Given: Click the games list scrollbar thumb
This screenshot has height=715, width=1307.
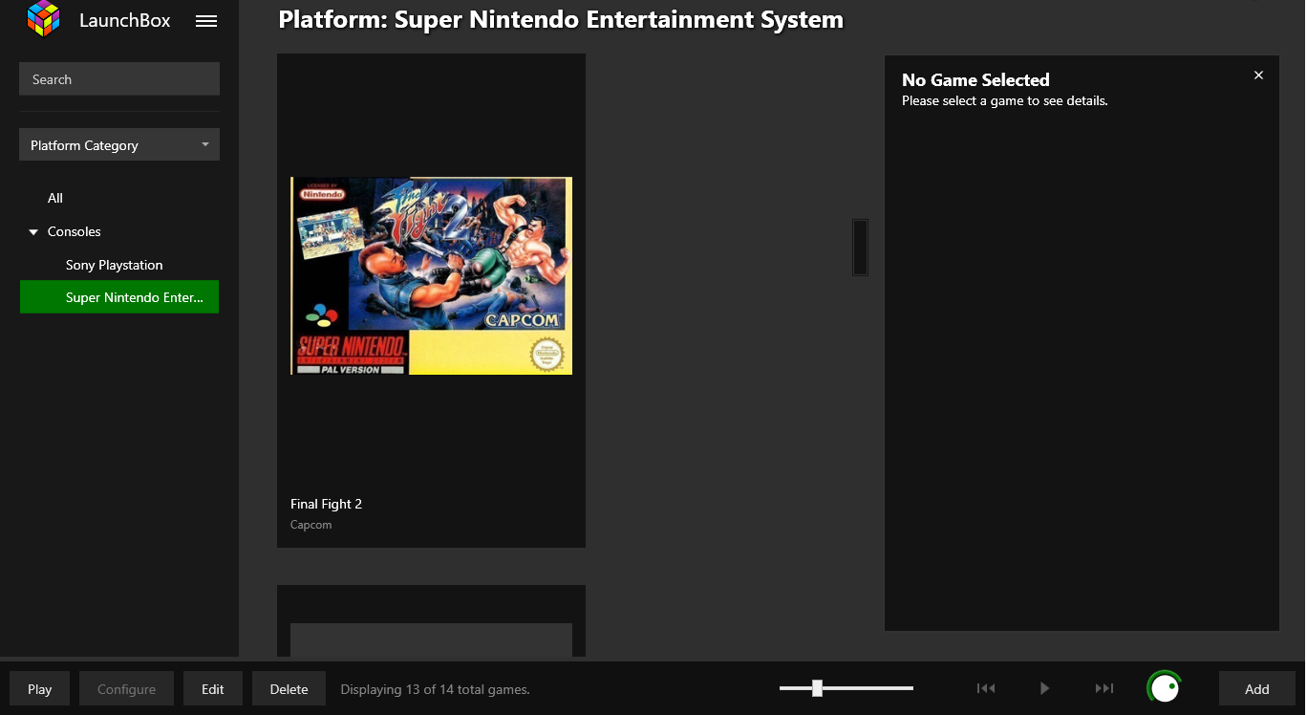Looking at the screenshot, I should [860, 248].
